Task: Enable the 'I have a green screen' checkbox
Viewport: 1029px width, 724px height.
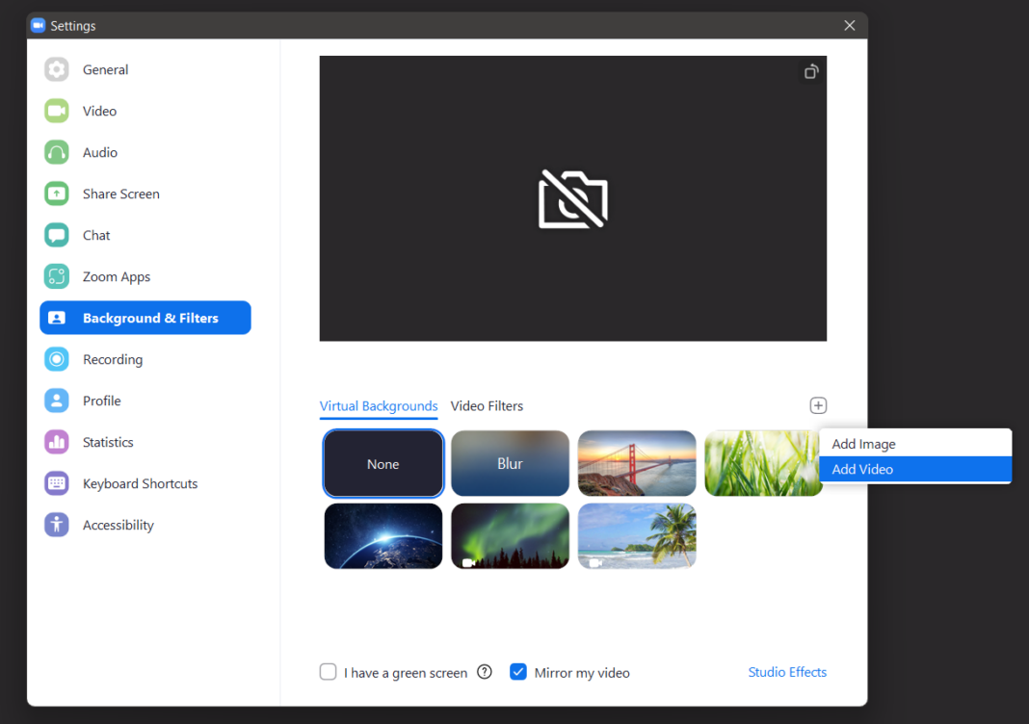Action: point(328,672)
